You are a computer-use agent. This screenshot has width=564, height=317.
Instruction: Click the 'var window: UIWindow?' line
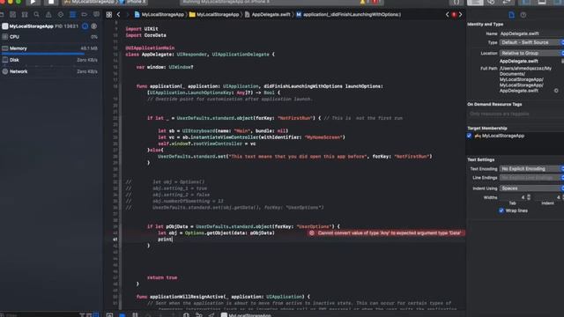coord(165,67)
